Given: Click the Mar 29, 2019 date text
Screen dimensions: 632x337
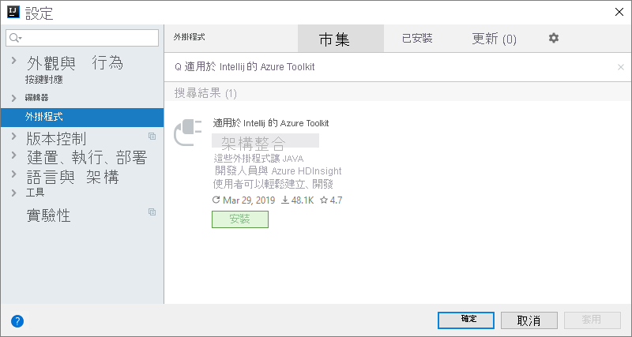Looking at the screenshot, I should pos(249,200).
